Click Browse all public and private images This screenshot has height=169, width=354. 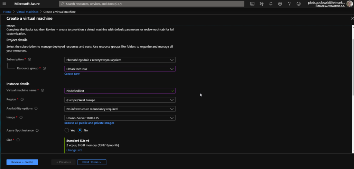coord(89,123)
